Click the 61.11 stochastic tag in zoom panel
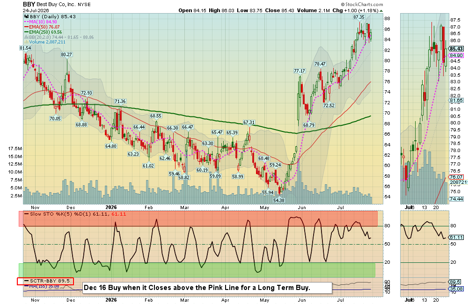This screenshot has width=468, height=304. 456,238
